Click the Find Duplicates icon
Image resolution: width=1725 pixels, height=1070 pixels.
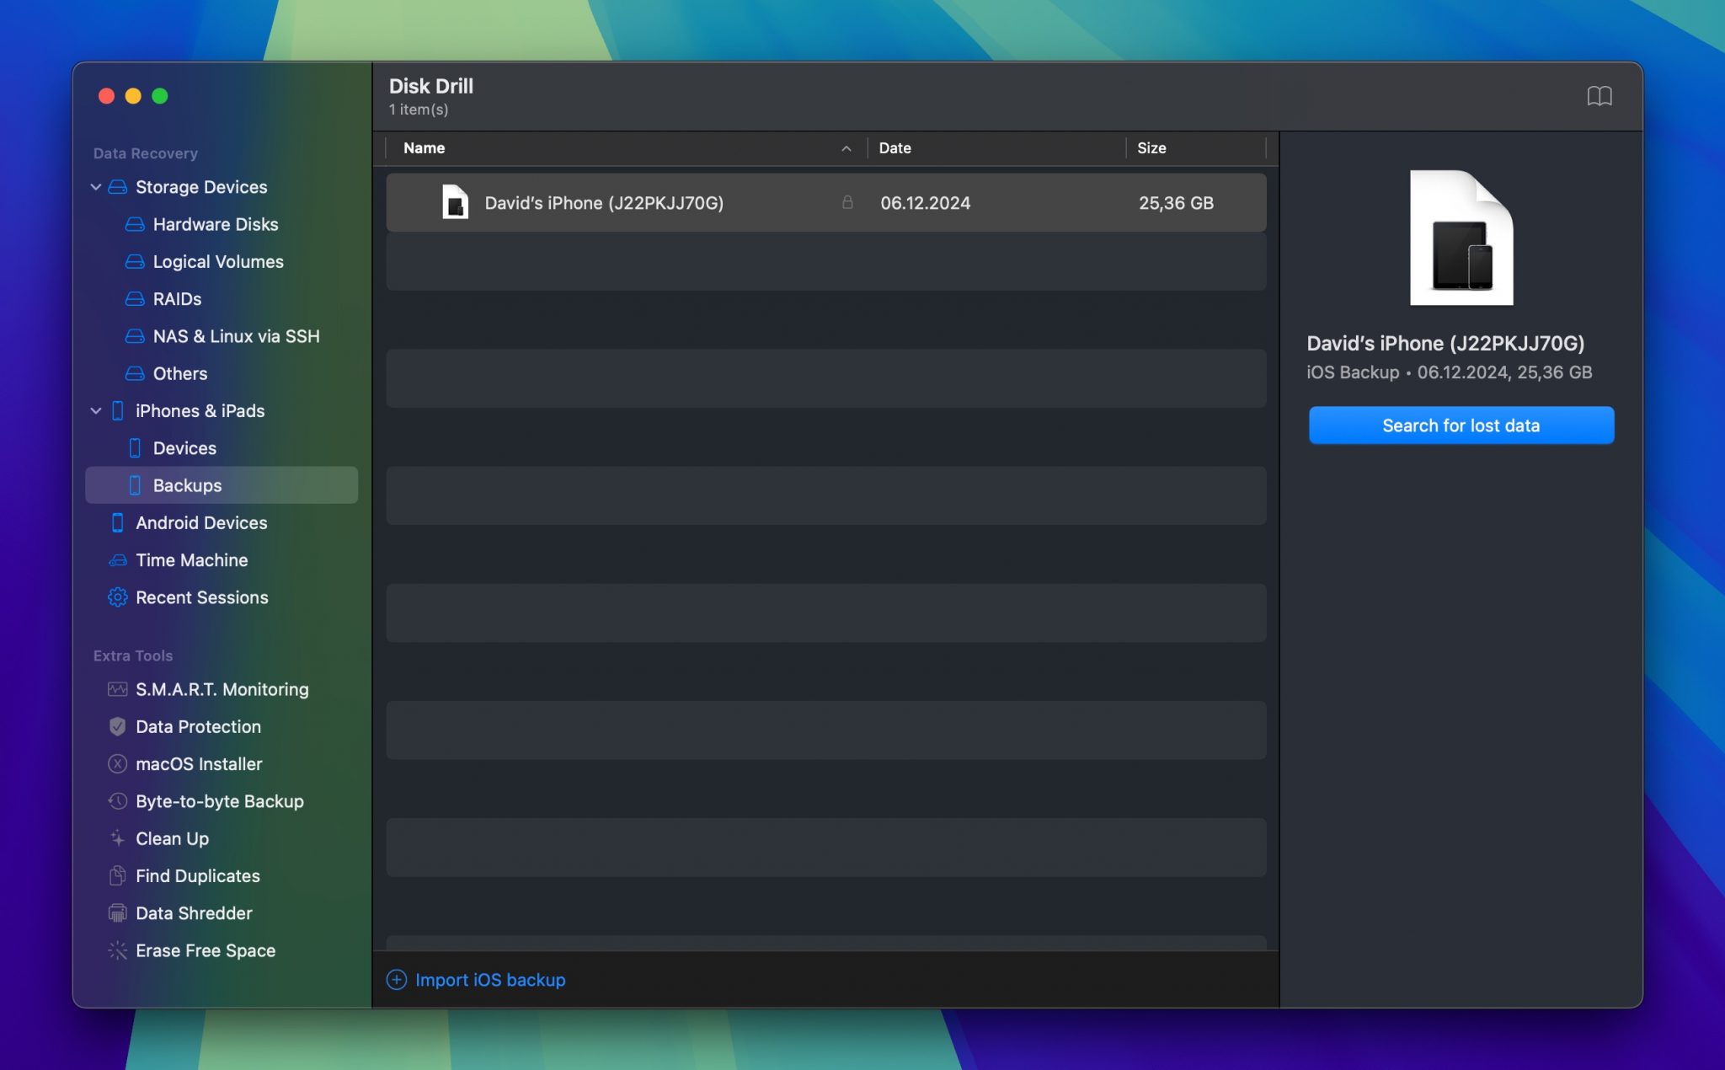117,876
